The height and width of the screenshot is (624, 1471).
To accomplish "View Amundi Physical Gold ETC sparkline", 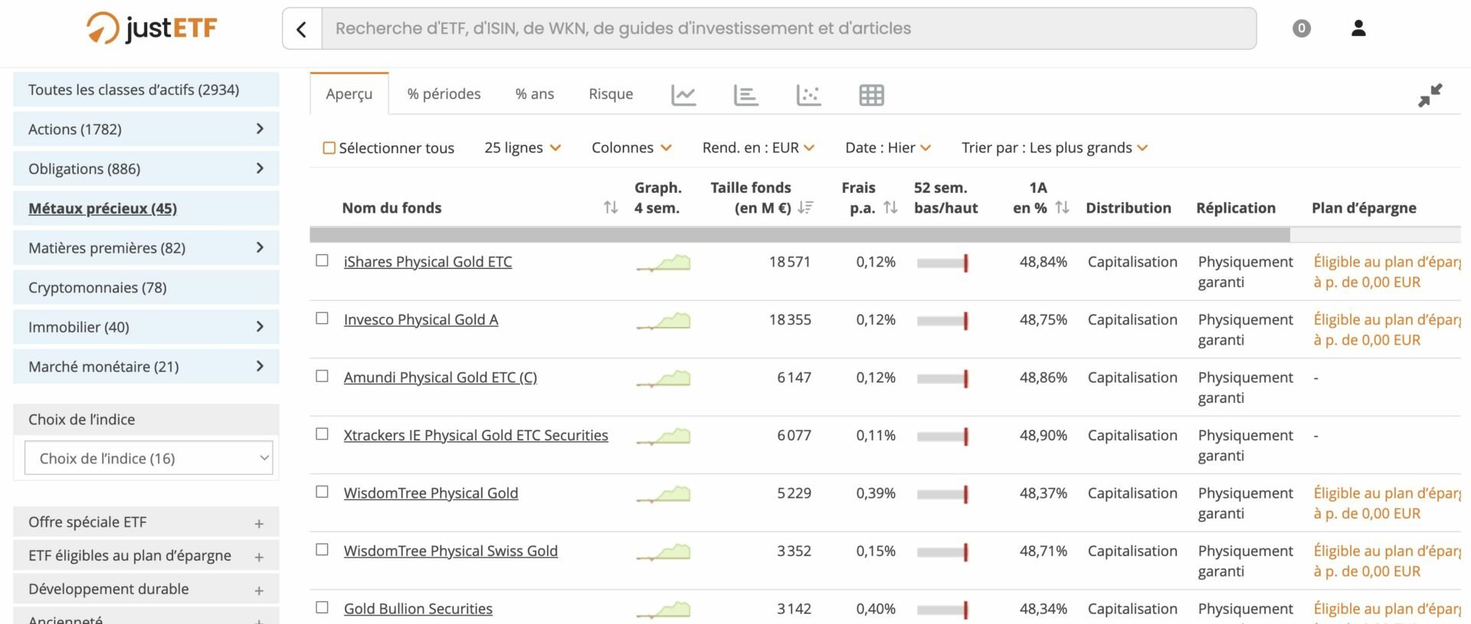I will pos(663,378).
